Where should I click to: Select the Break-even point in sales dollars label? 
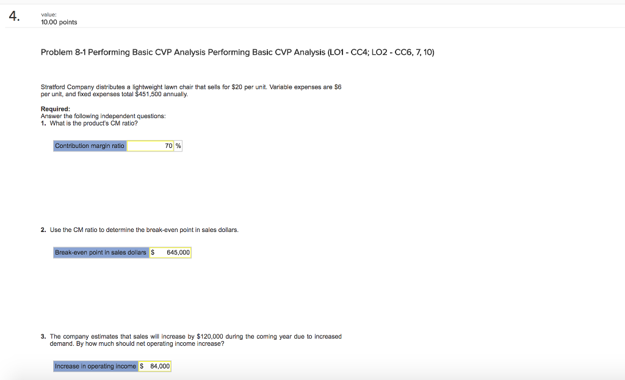pos(101,252)
